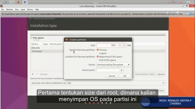Click the Device column header
The width and height of the screenshot is (195, 109).
(35, 44)
